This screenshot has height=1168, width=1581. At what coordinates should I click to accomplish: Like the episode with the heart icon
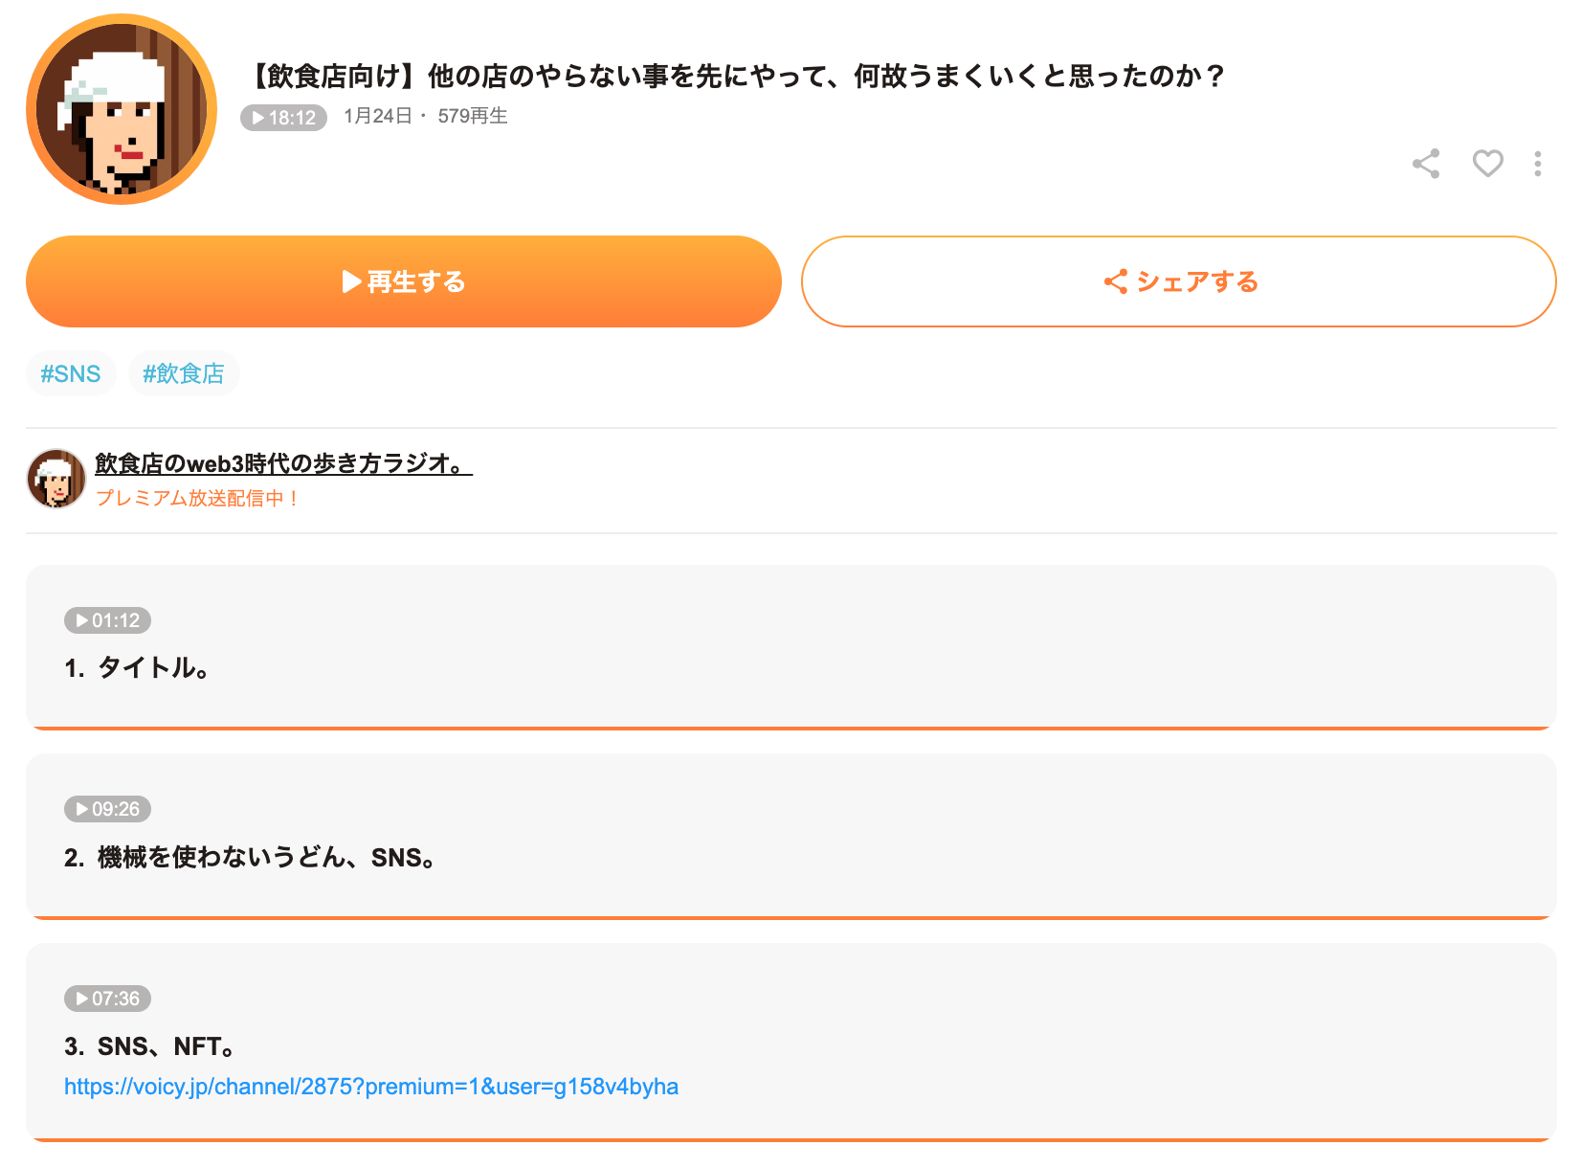coord(1487,164)
